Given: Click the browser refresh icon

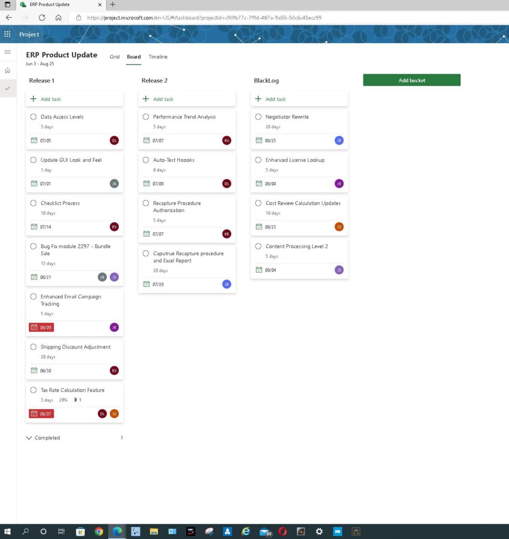Looking at the screenshot, I should click(x=42, y=17).
